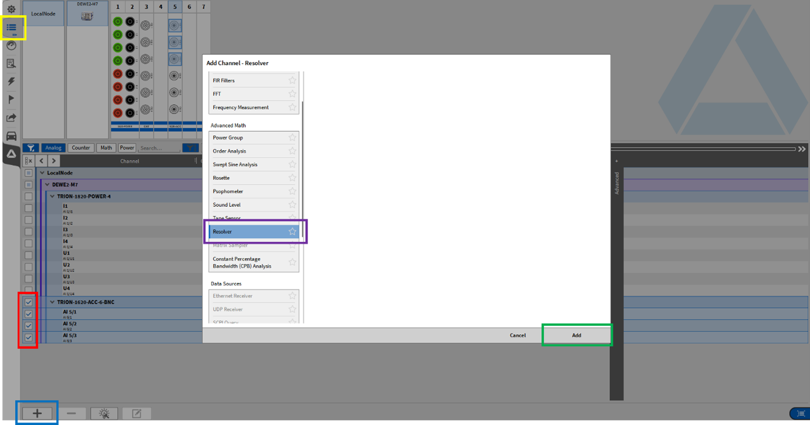810x425 pixels.
Task: Collapse the TRION-1620-ACC-6-BNC group
Action: click(x=52, y=302)
